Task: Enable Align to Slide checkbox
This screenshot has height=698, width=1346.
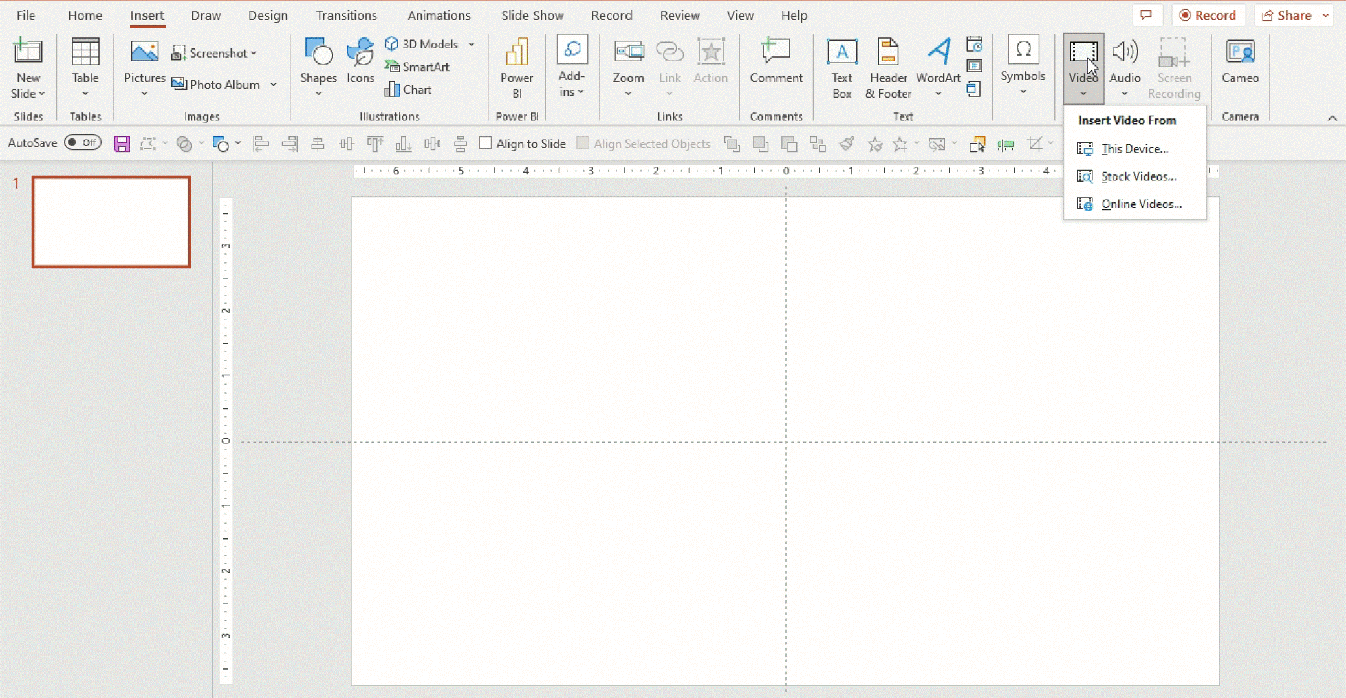Action: click(x=485, y=143)
